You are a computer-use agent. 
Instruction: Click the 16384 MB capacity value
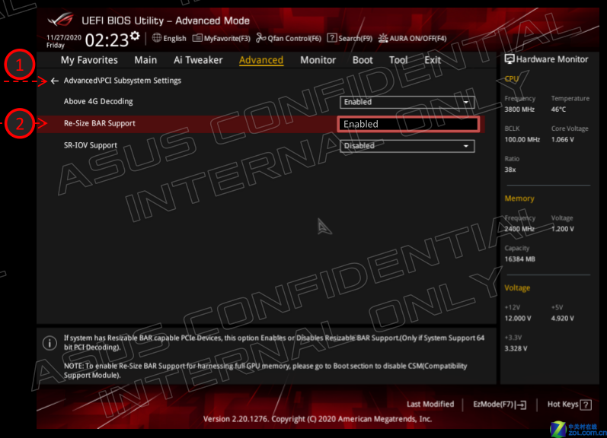tap(520, 259)
